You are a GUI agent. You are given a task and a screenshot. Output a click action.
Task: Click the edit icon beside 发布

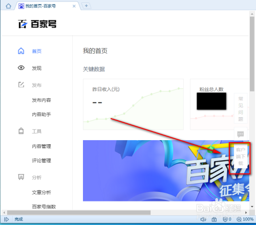coord(21,85)
